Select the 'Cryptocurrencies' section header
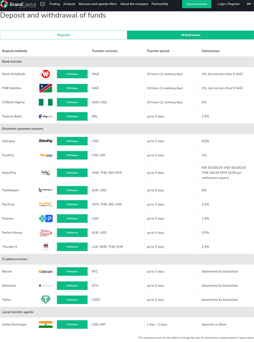254x342 pixels. click(x=127, y=259)
